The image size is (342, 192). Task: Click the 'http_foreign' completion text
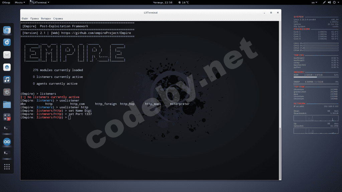pos(106,104)
